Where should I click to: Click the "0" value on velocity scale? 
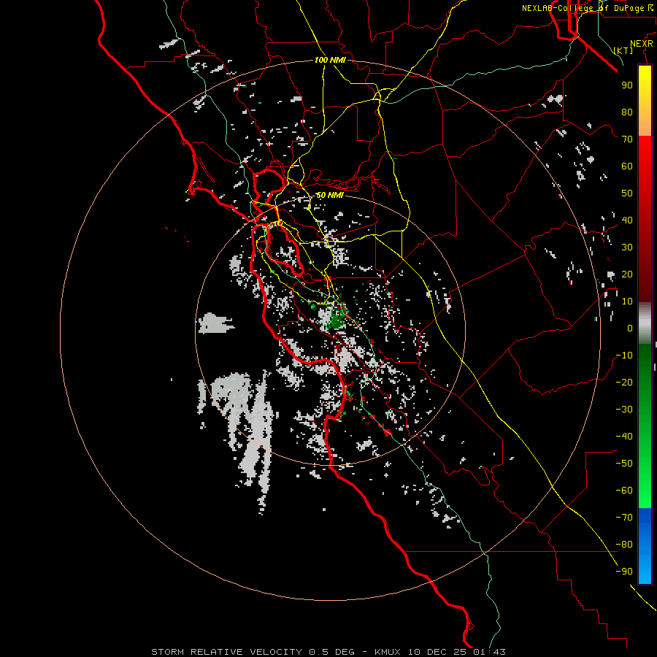[x=630, y=328]
